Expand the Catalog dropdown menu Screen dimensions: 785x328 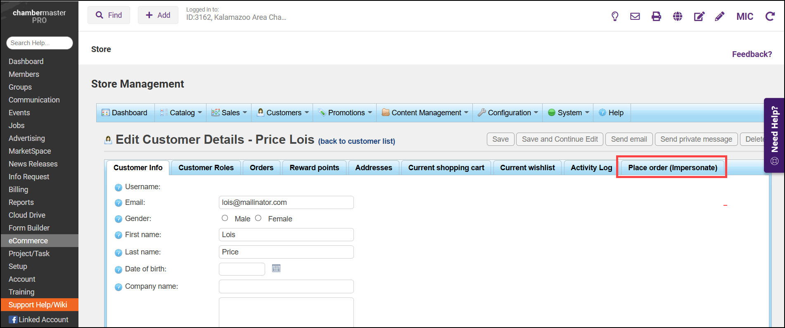pyautogui.click(x=182, y=113)
